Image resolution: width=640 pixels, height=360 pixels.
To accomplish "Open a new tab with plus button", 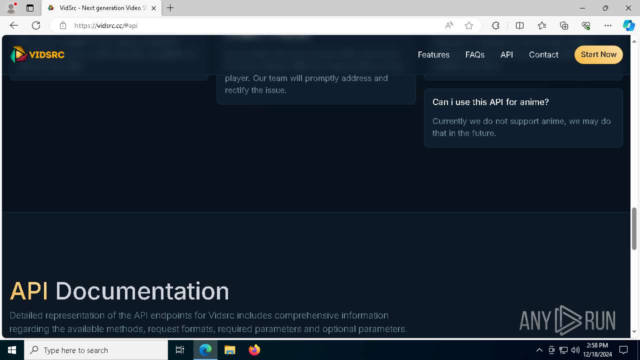I will click(x=170, y=8).
